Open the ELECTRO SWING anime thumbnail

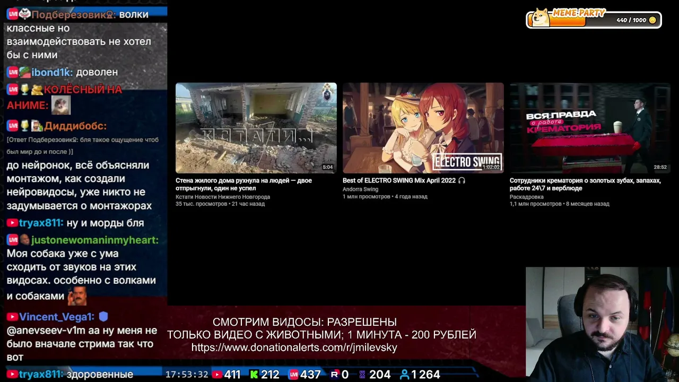[x=423, y=128]
